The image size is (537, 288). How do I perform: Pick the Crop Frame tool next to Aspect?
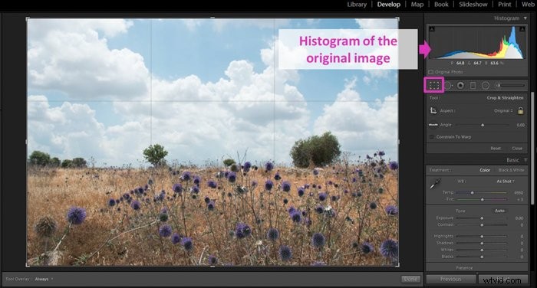[x=433, y=110]
